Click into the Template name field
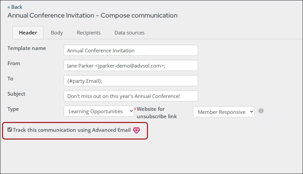 click(x=131, y=50)
